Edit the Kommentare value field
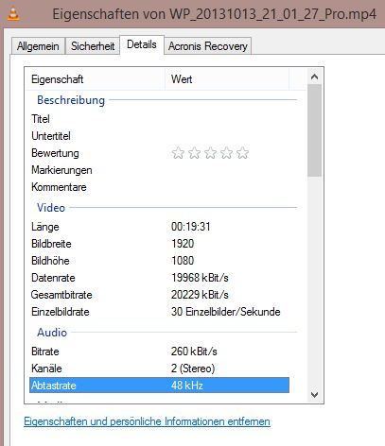Viewport: 385px width, 446px height. [x=230, y=187]
